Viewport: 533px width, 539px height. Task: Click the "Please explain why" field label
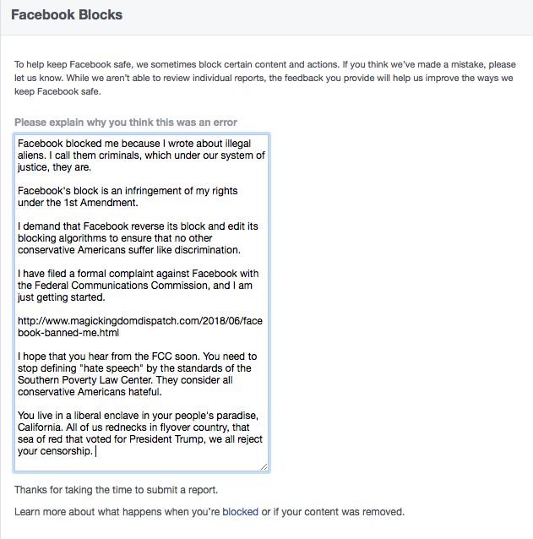126,122
